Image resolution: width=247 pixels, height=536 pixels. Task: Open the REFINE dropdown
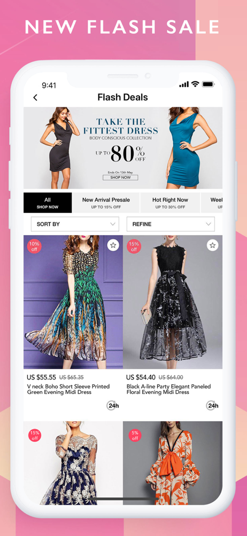[x=171, y=224]
